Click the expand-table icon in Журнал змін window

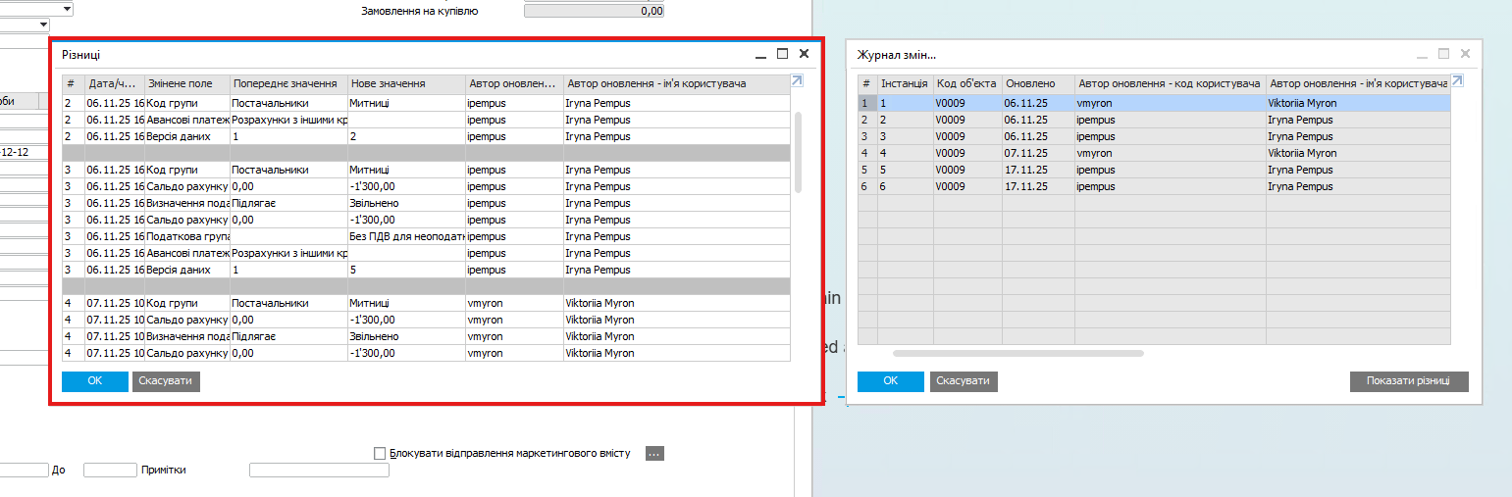click(x=1457, y=82)
